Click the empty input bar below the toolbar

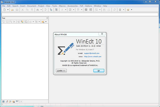point(80,14)
